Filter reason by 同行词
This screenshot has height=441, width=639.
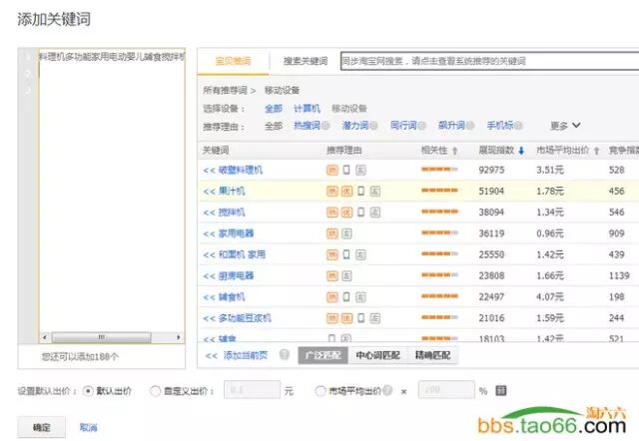403,126
